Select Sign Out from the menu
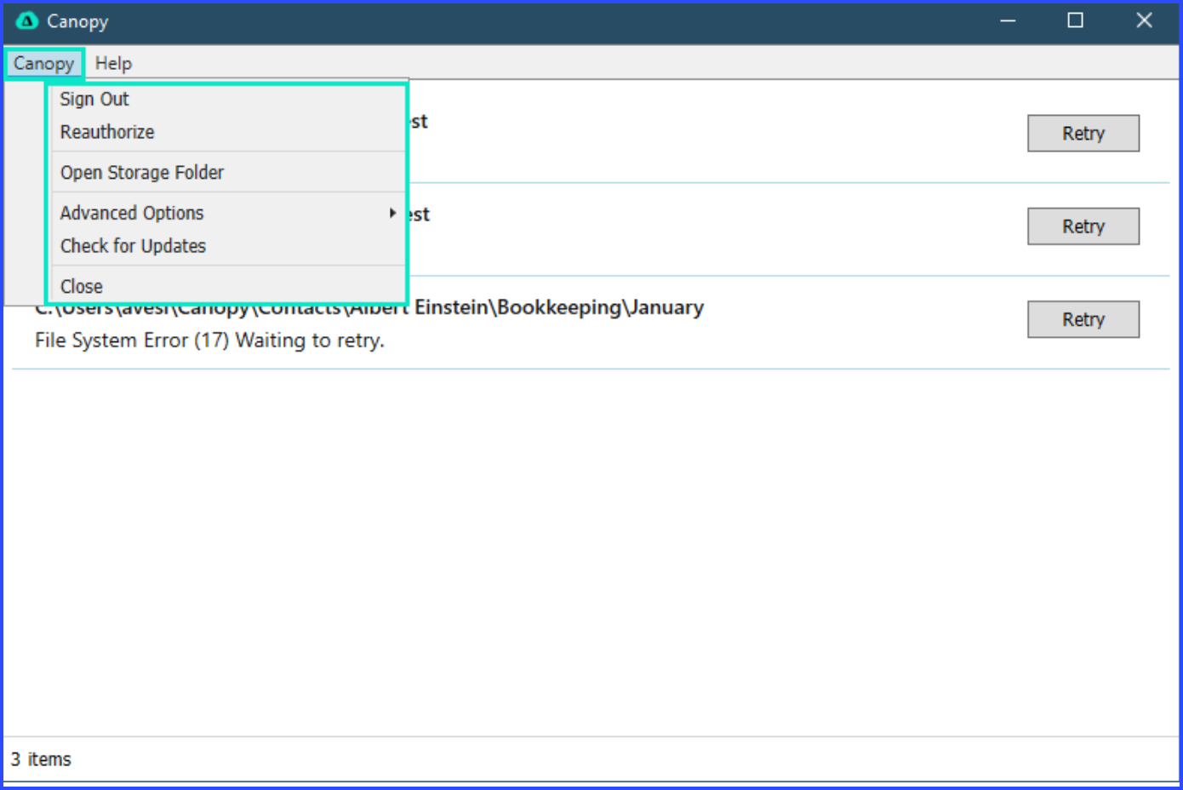Image resolution: width=1183 pixels, height=790 pixels. pyautogui.click(x=226, y=100)
